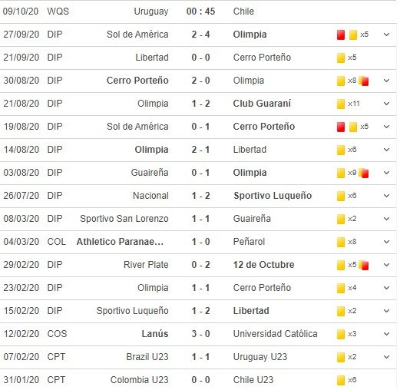Click the 00 : 45 kickoff time for Uruguay vs Chile
The width and height of the screenshot is (400, 390).
click(x=200, y=12)
